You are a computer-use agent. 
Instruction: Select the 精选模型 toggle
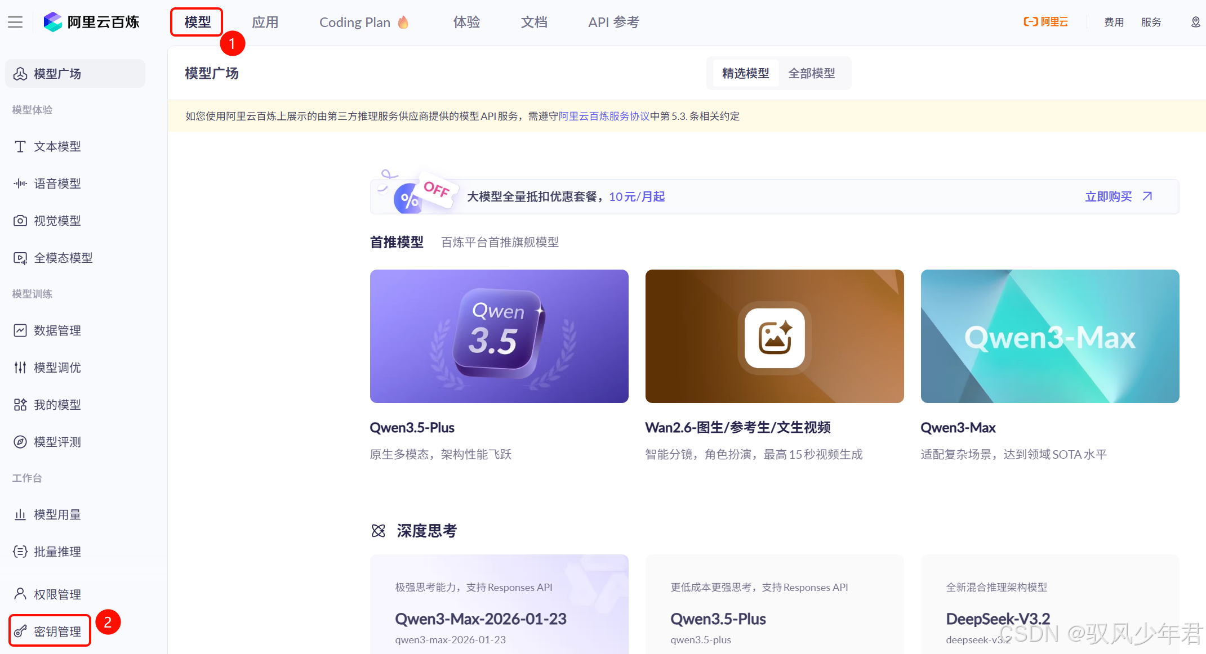pos(745,73)
